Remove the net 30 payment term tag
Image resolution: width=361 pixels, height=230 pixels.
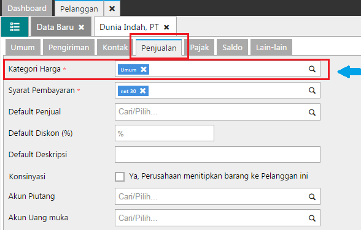coord(142,91)
